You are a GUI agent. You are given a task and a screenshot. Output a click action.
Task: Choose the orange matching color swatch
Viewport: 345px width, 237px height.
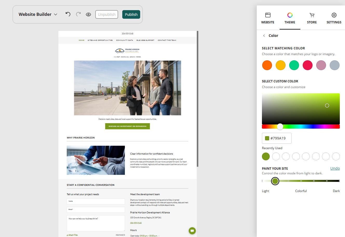coord(267,65)
